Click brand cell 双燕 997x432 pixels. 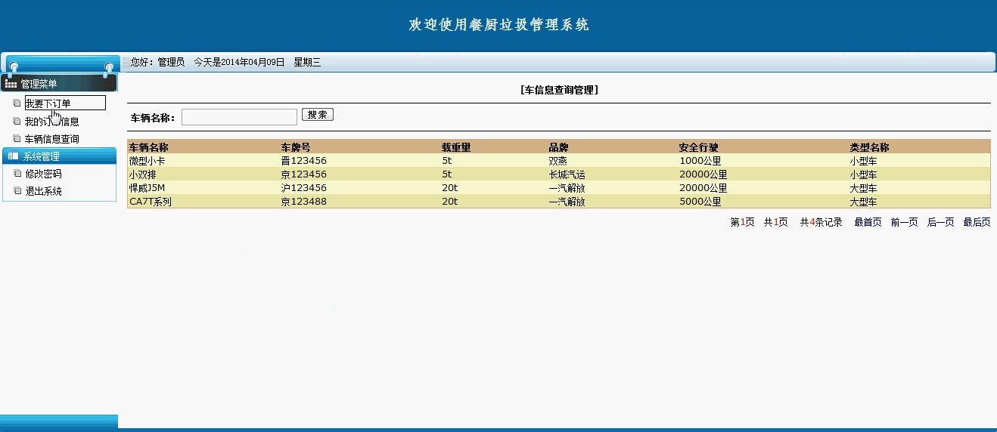558,161
